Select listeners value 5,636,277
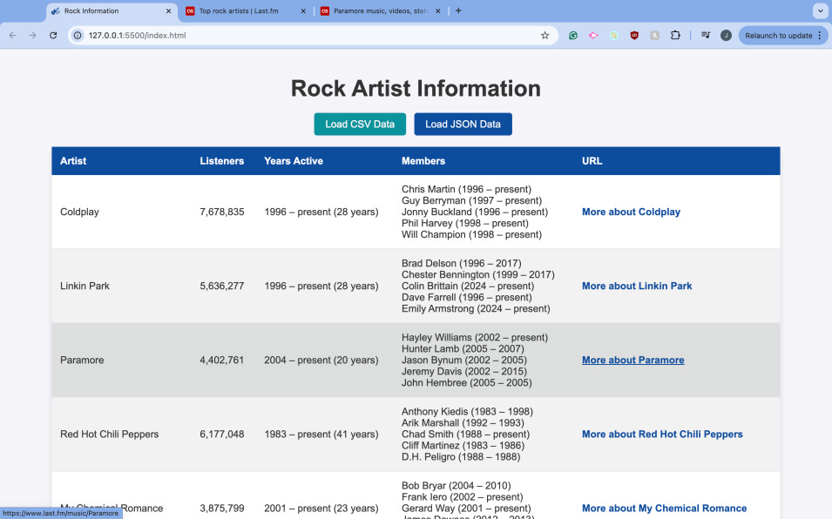The image size is (832, 519). (x=222, y=286)
